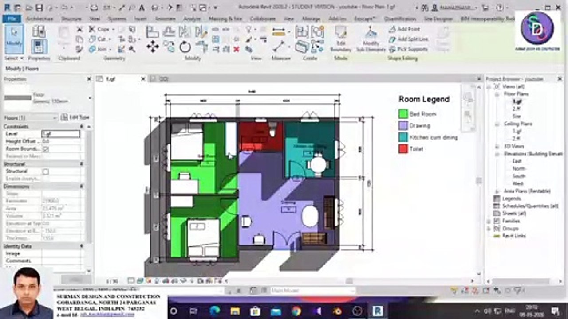Click the Text 'A' icon in quick access toolbar

coord(142,8)
